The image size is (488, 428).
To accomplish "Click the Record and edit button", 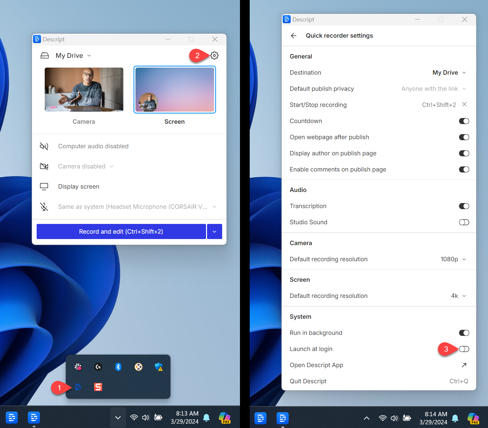I will pos(121,231).
